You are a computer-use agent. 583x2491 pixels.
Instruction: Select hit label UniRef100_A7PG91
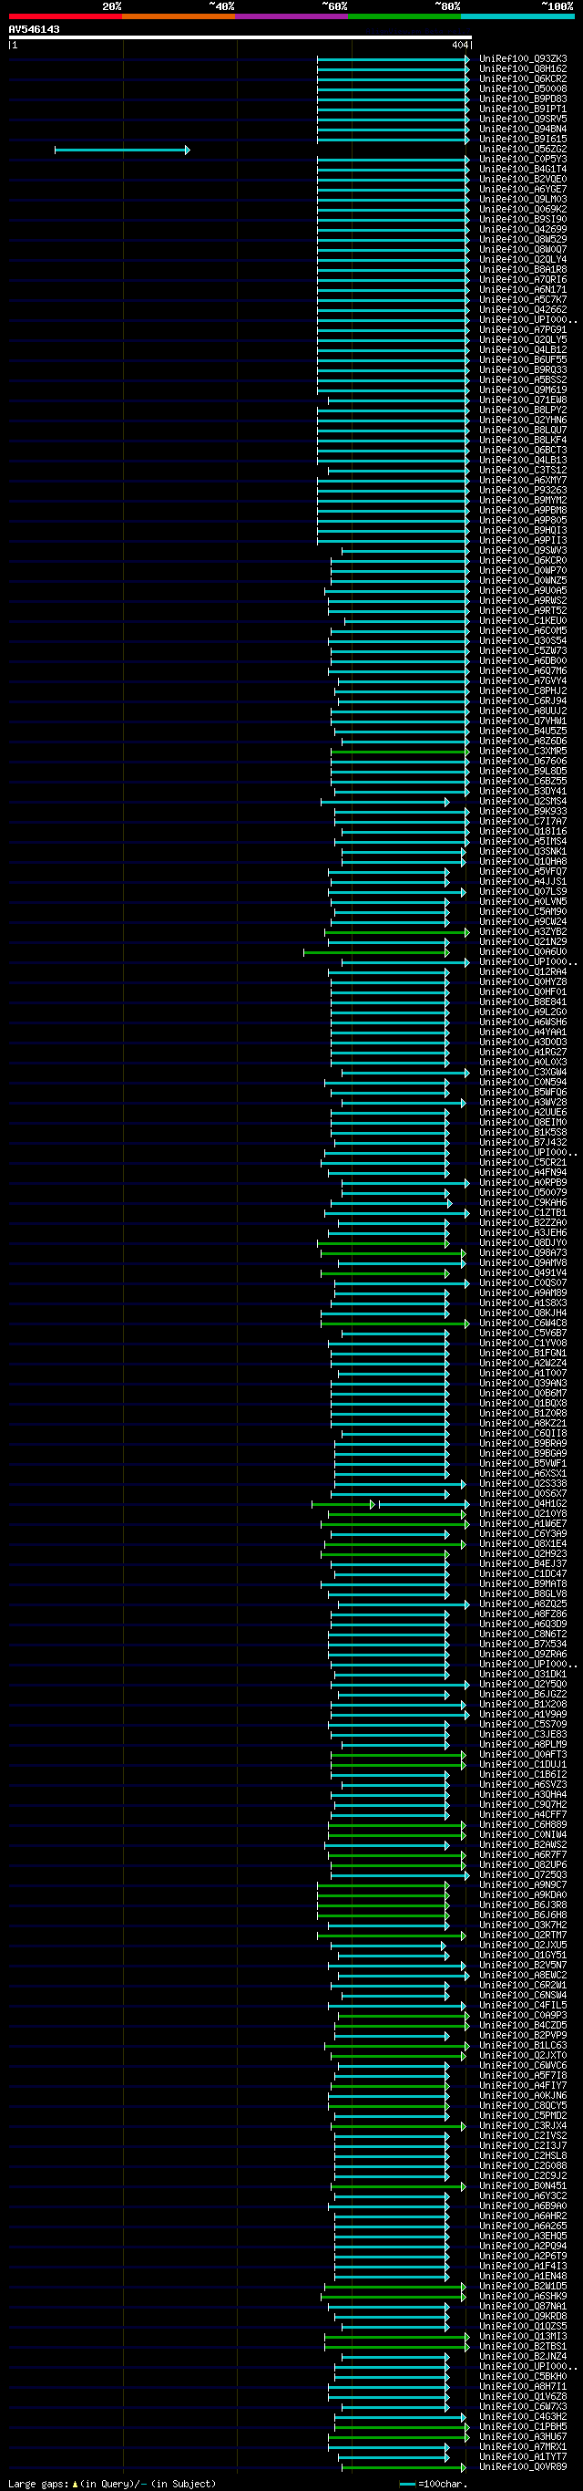click(523, 330)
